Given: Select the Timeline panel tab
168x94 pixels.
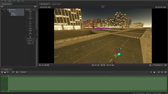Looking at the screenshot, I should 6,70.
